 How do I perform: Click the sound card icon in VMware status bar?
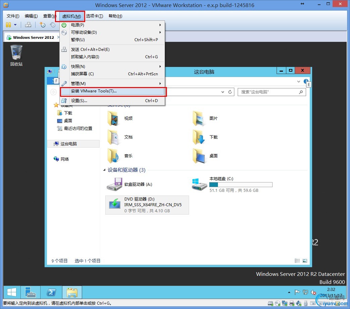point(299,303)
